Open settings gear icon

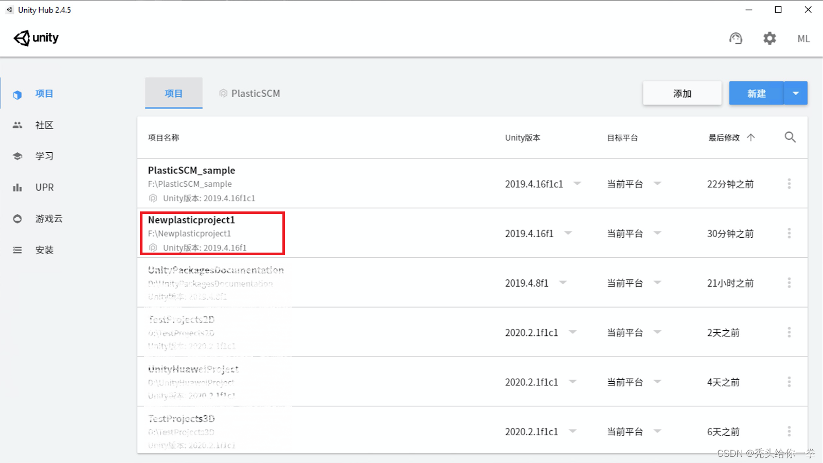click(x=770, y=39)
